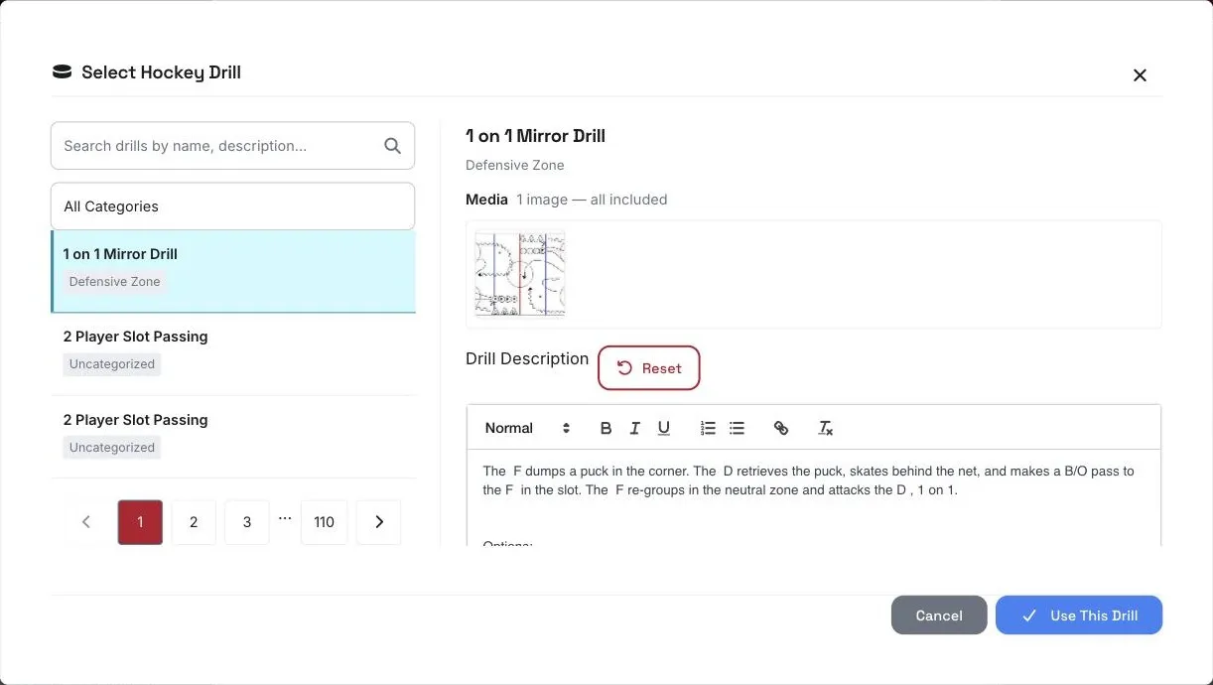
Task: Click the search magnifier icon
Action: click(x=392, y=146)
